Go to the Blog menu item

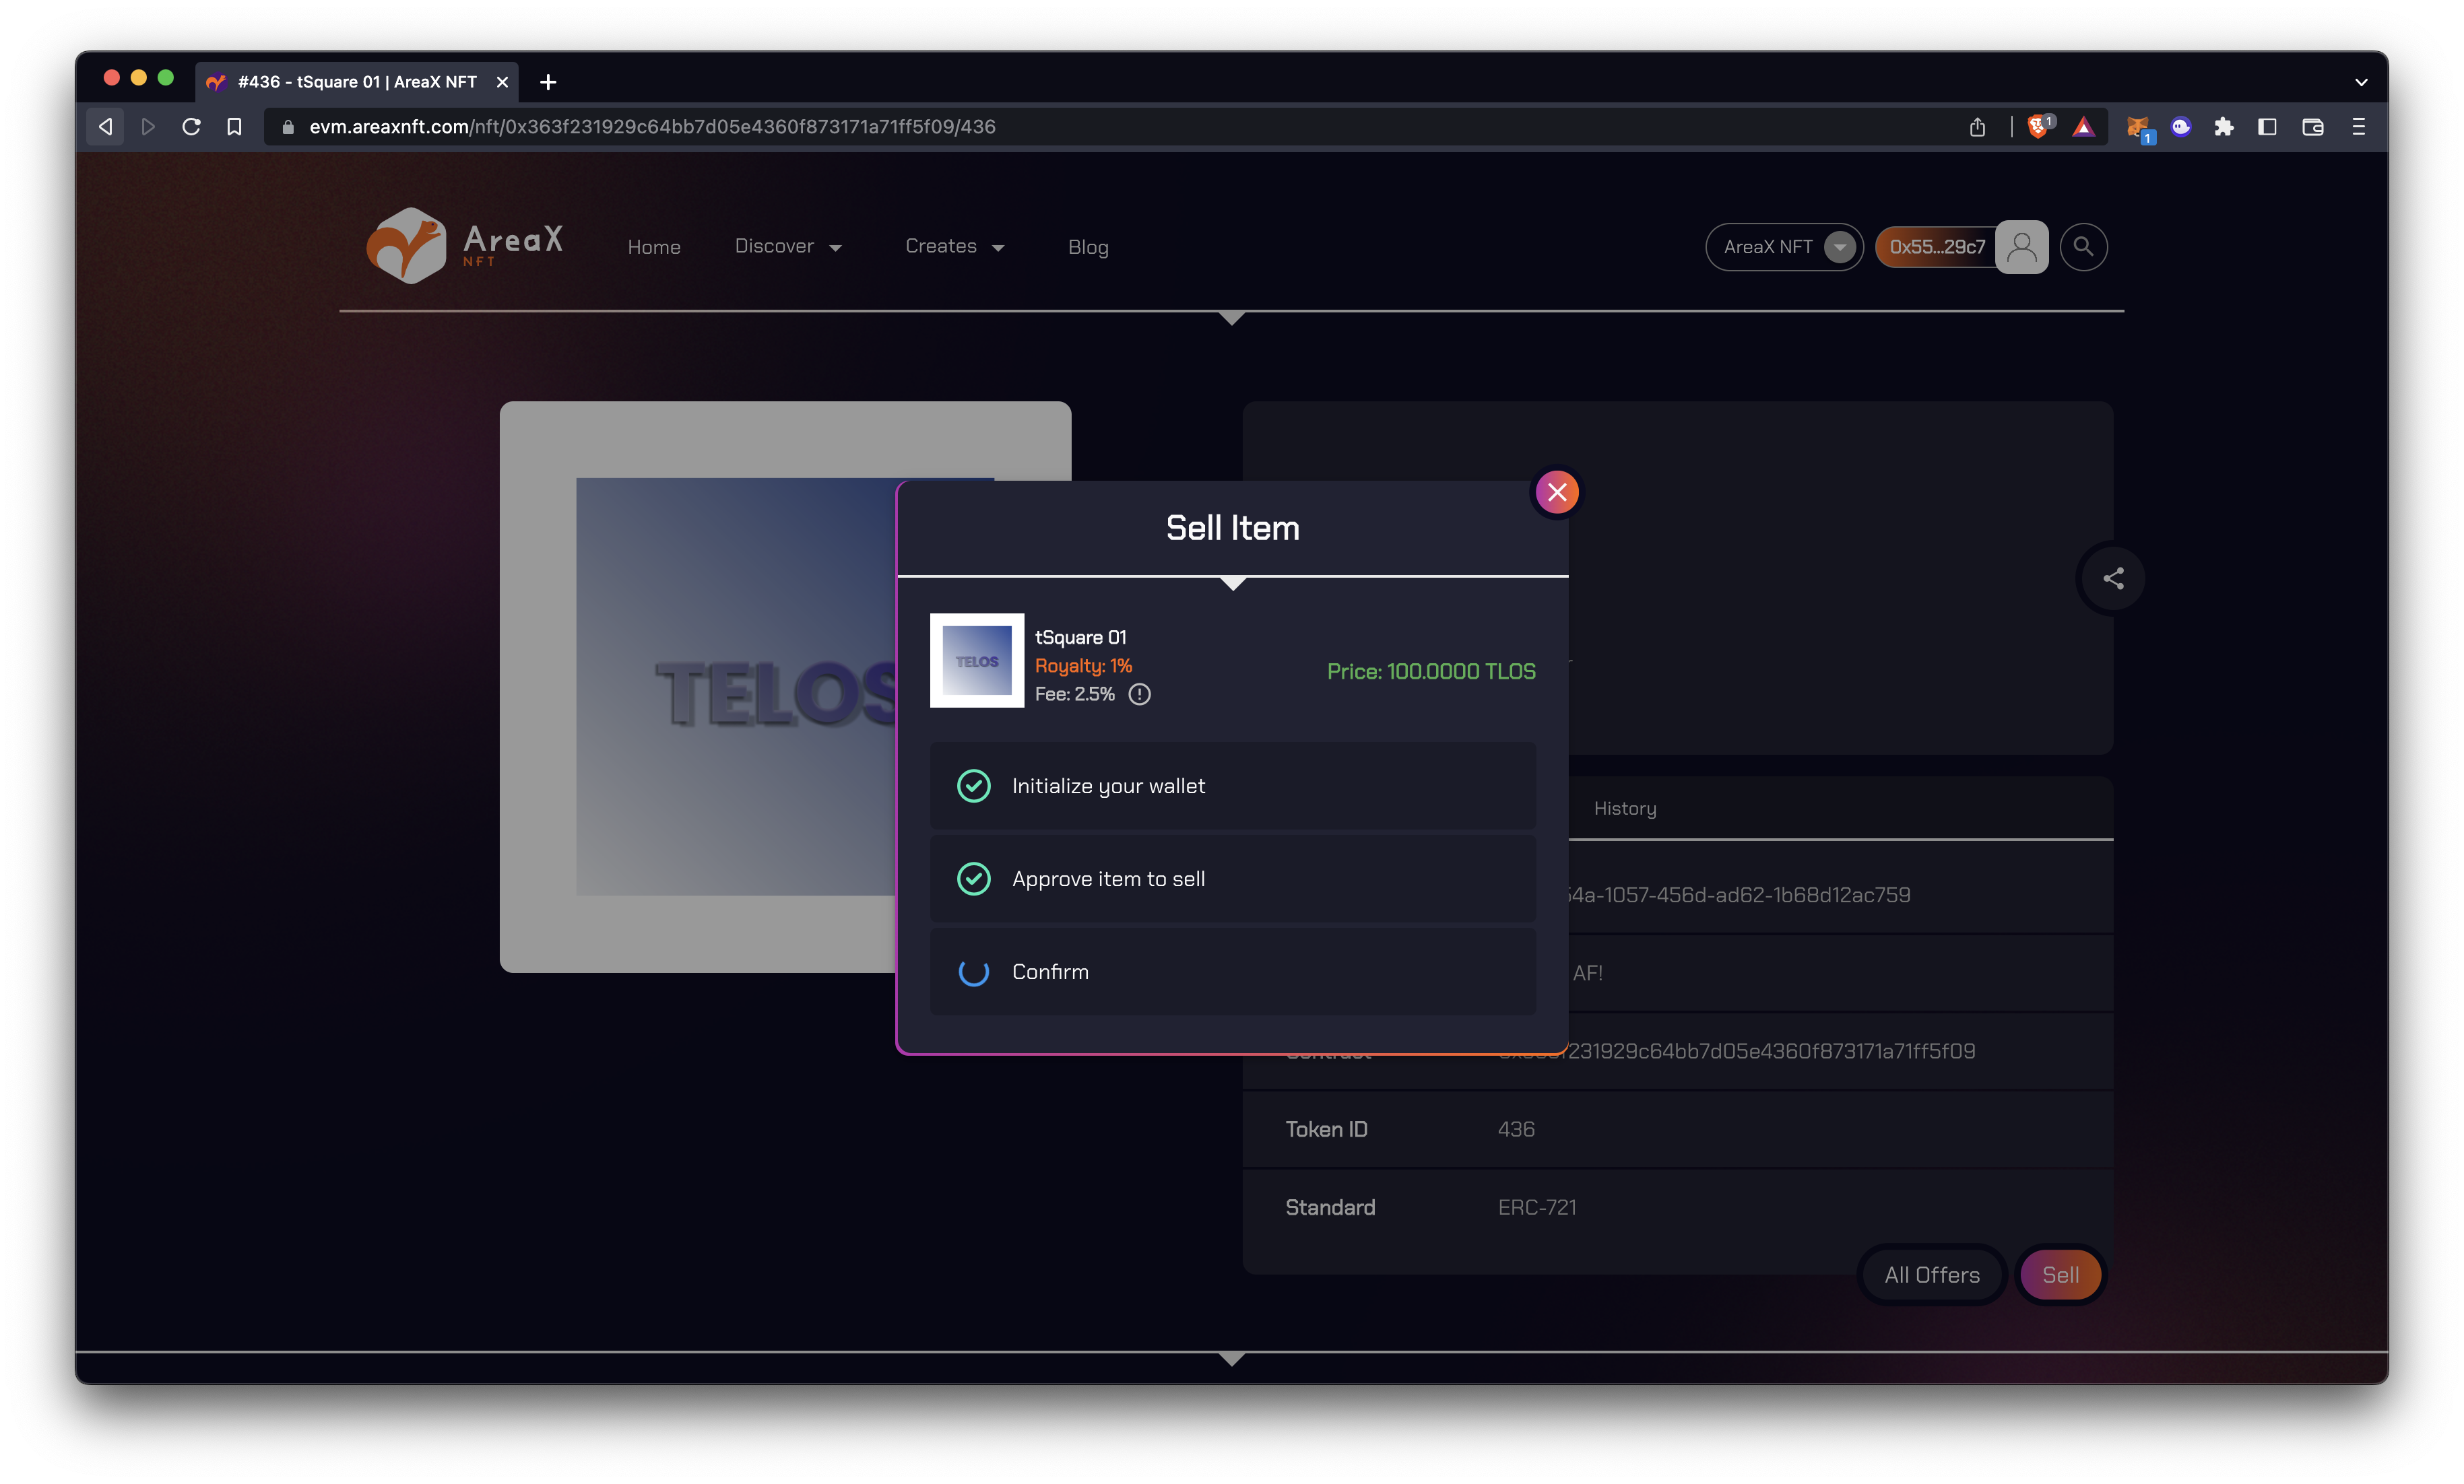(x=1087, y=247)
